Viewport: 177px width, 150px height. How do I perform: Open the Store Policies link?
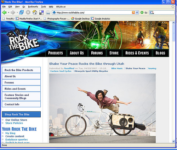pos(14,123)
